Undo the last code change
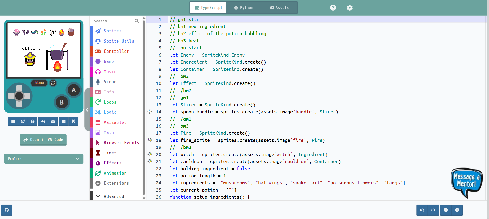The image size is (489, 219). click(x=422, y=210)
